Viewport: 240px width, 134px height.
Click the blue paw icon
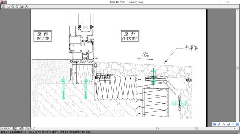point(215,124)
